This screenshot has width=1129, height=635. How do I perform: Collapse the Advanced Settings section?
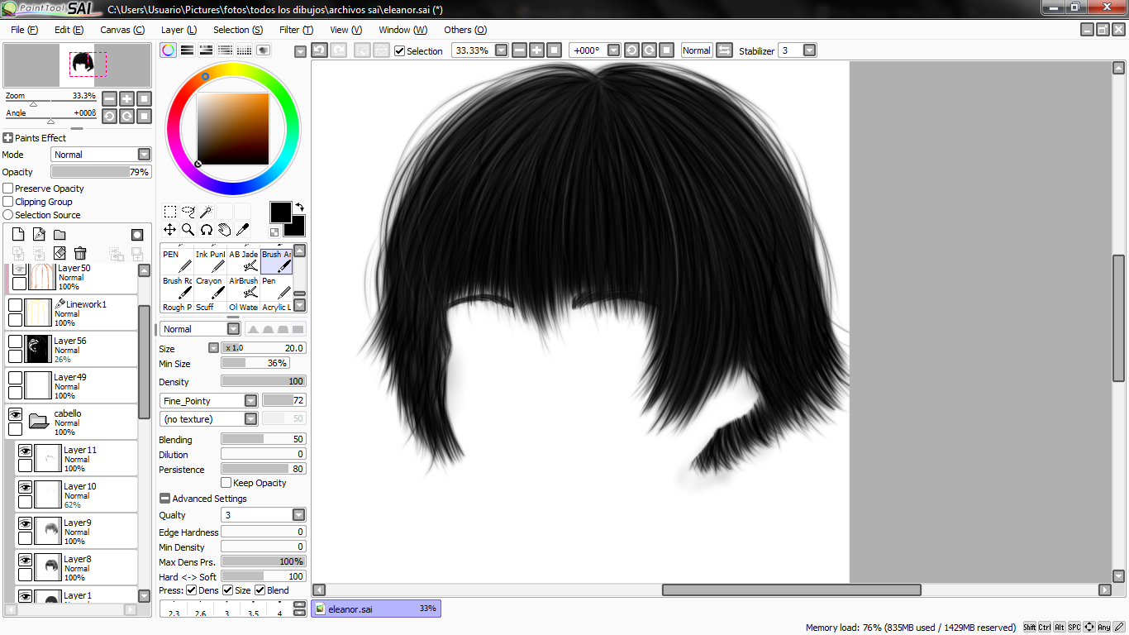tap(164, 499)
